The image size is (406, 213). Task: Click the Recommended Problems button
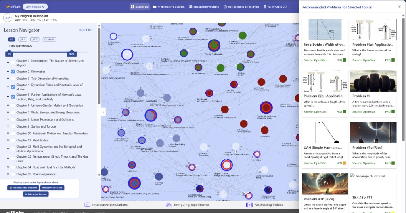tap(23, 188)
